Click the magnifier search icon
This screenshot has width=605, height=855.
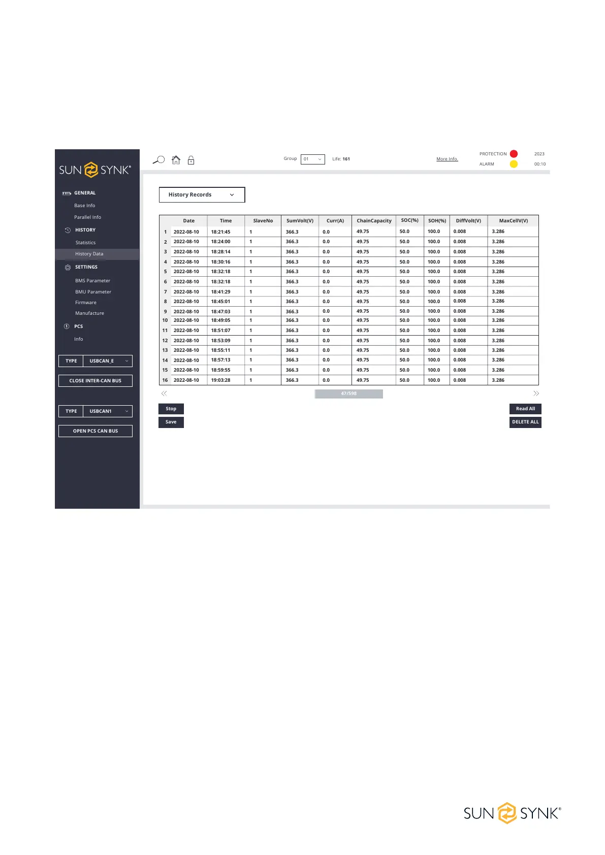tap(159, 160)
